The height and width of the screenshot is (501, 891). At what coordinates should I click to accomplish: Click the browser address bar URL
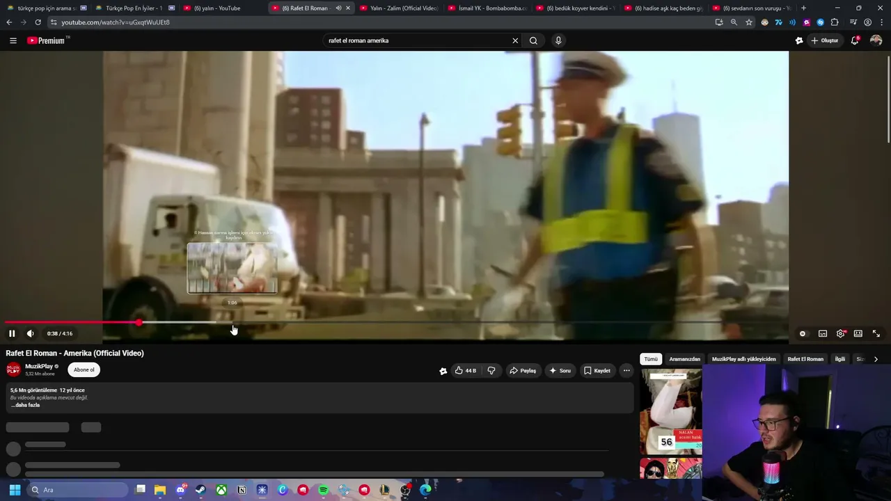point(116,22)
